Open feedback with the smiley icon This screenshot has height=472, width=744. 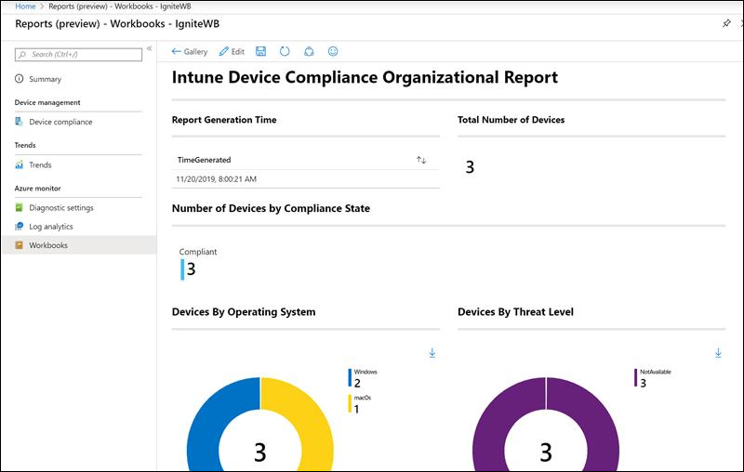tap(333, 52)
